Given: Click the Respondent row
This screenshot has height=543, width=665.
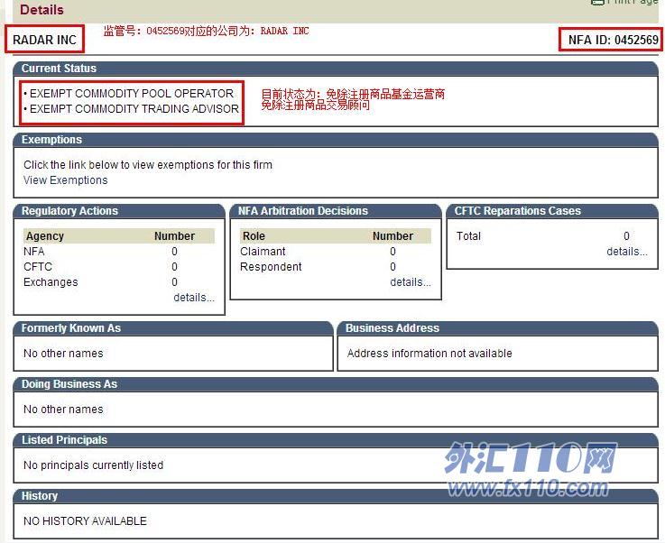Looking at the screenshot, I should click(336, 267).
